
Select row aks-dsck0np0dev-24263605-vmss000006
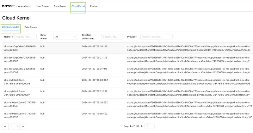pyautogui.click(x=127, y=48)
